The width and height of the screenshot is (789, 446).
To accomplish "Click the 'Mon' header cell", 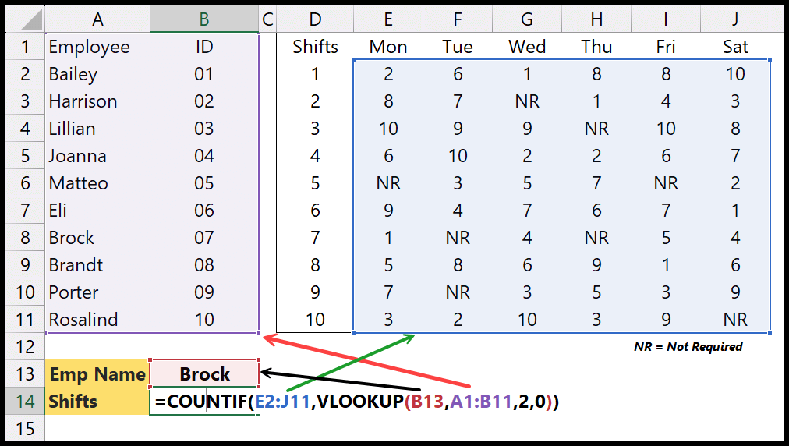I will point(388,47).
